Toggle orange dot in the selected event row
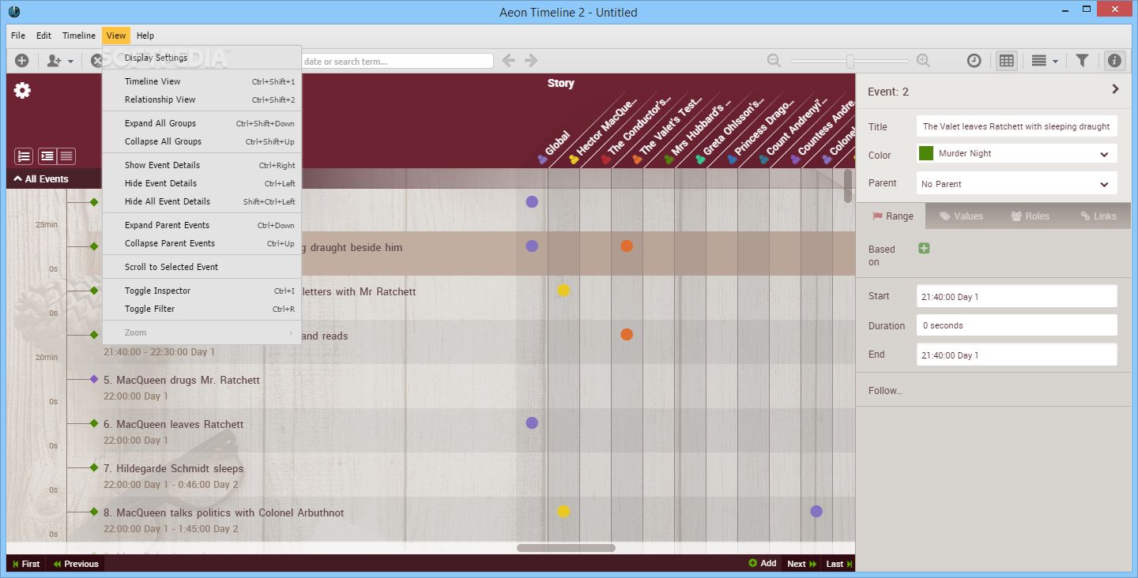 (x=627, y=246)
